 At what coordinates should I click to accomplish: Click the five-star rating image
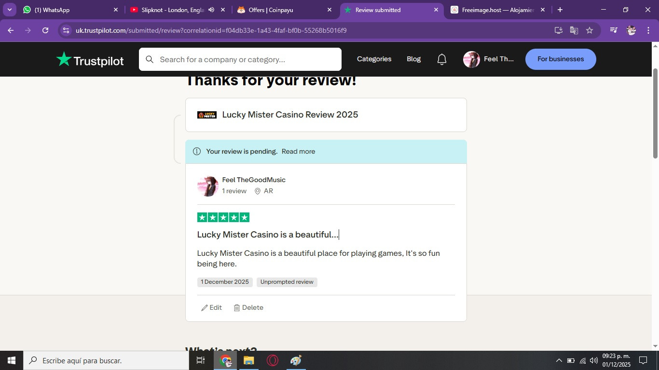(223, 217)
